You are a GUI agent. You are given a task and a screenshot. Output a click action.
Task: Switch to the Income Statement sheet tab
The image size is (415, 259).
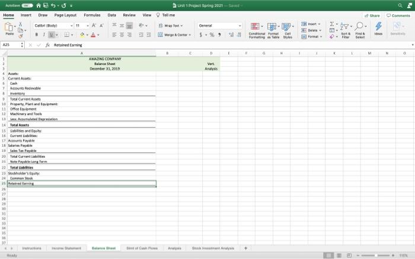66,248
